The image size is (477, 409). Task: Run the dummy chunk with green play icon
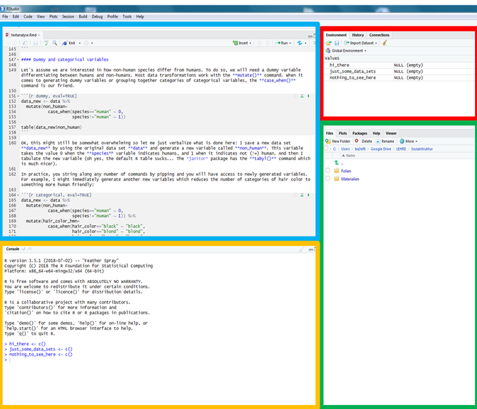pyautogui.click(x=309, y=96)
